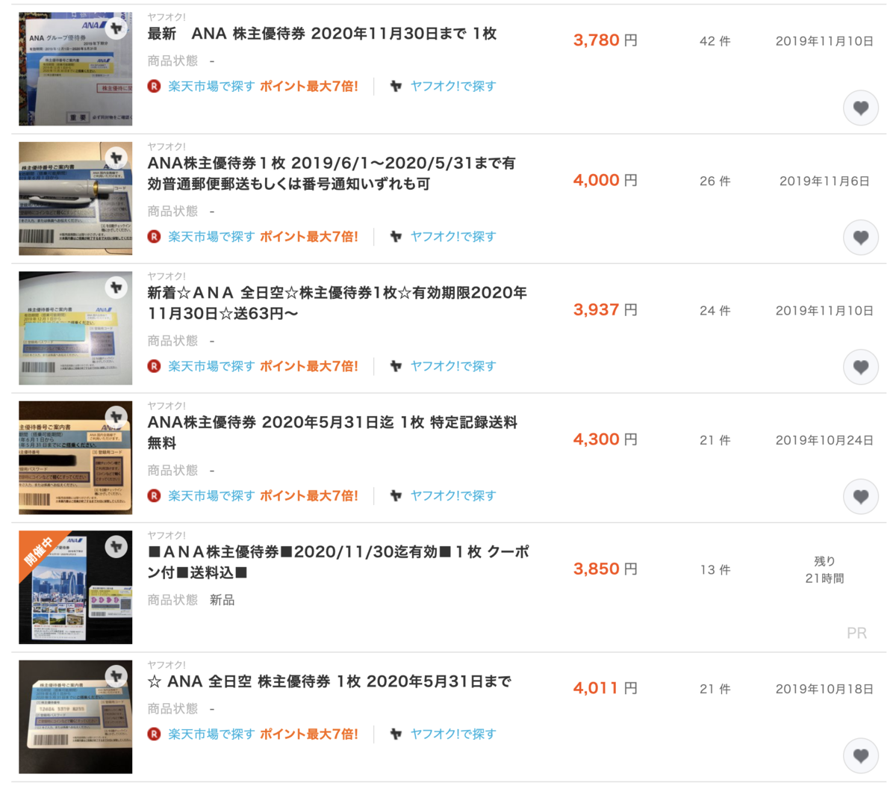Click ヤフオク!で探す in 4,011円 listing
Screen dimensions: 896x786
point(453,734)
